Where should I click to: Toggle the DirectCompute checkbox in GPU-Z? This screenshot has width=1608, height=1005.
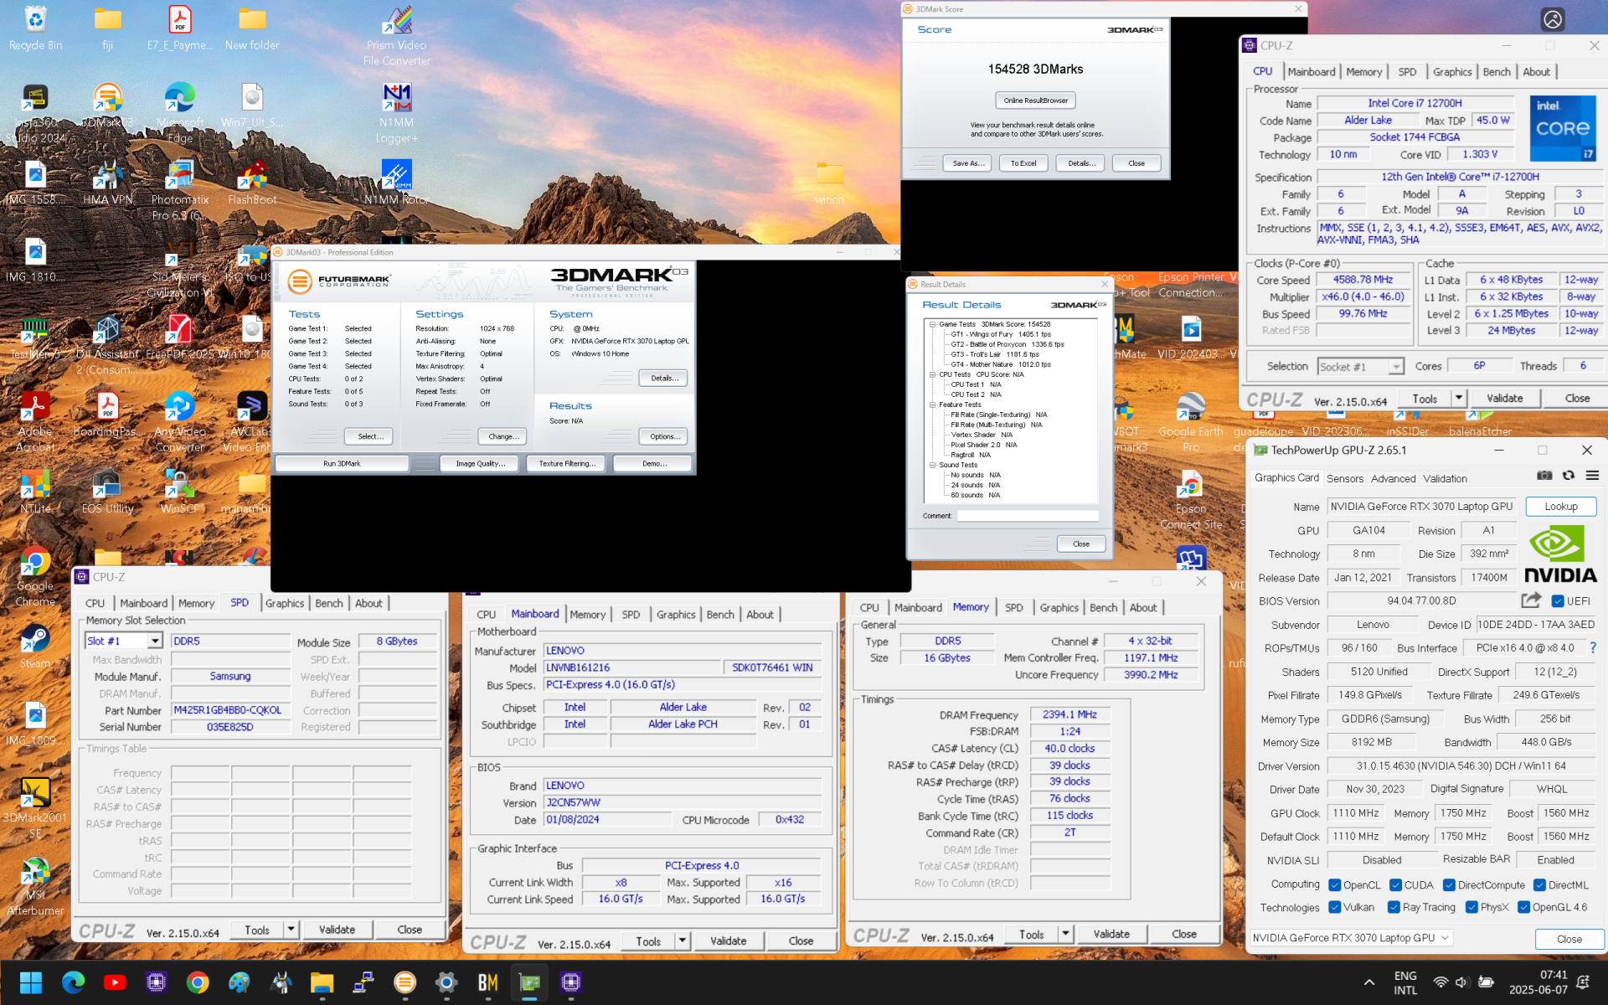(x=1449, y=885)
